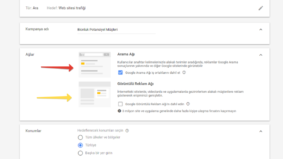The image size is (283, 159).
Task: Open help icon next to Hedeflenecek konumları seçin
Action: pyautogui.click(x=127, y=130)
